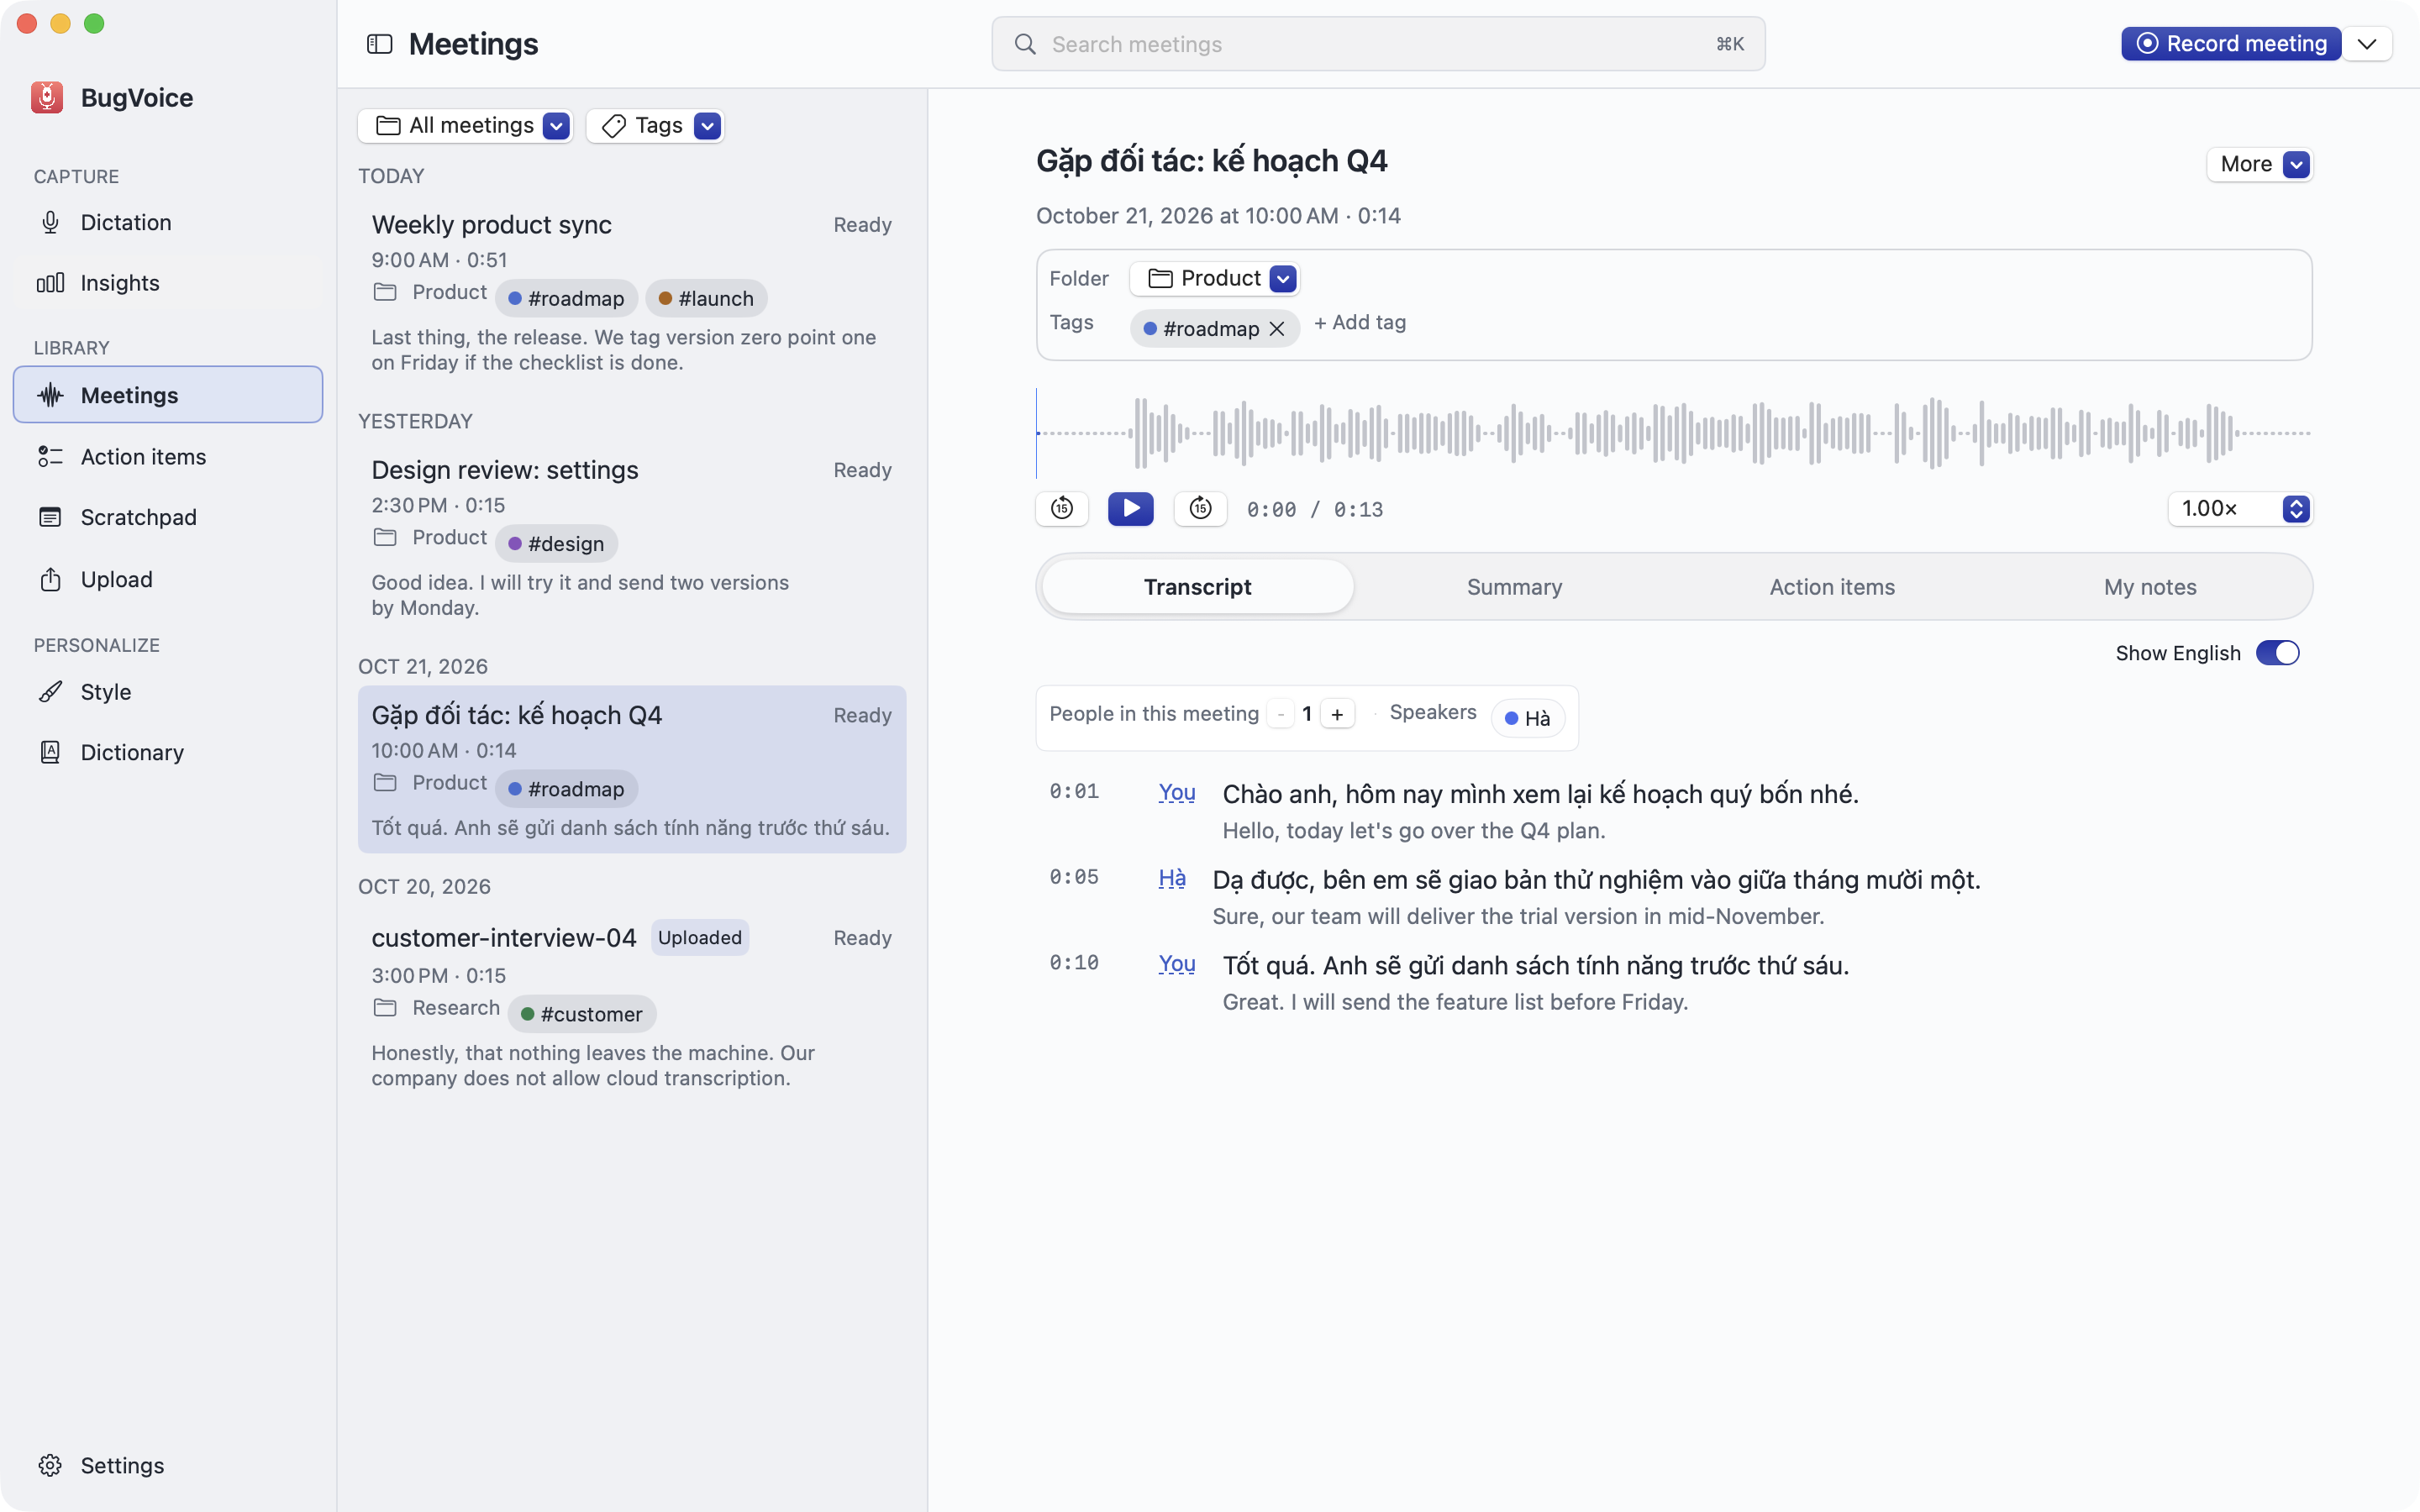Expand Record meeting options chevron

pyautogui.click(x=2366, y=44)
